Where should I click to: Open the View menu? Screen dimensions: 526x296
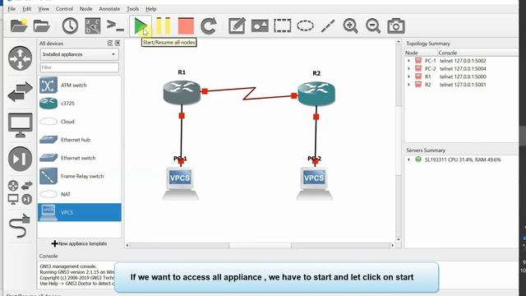pyautogui.click(x=44, y=9)
